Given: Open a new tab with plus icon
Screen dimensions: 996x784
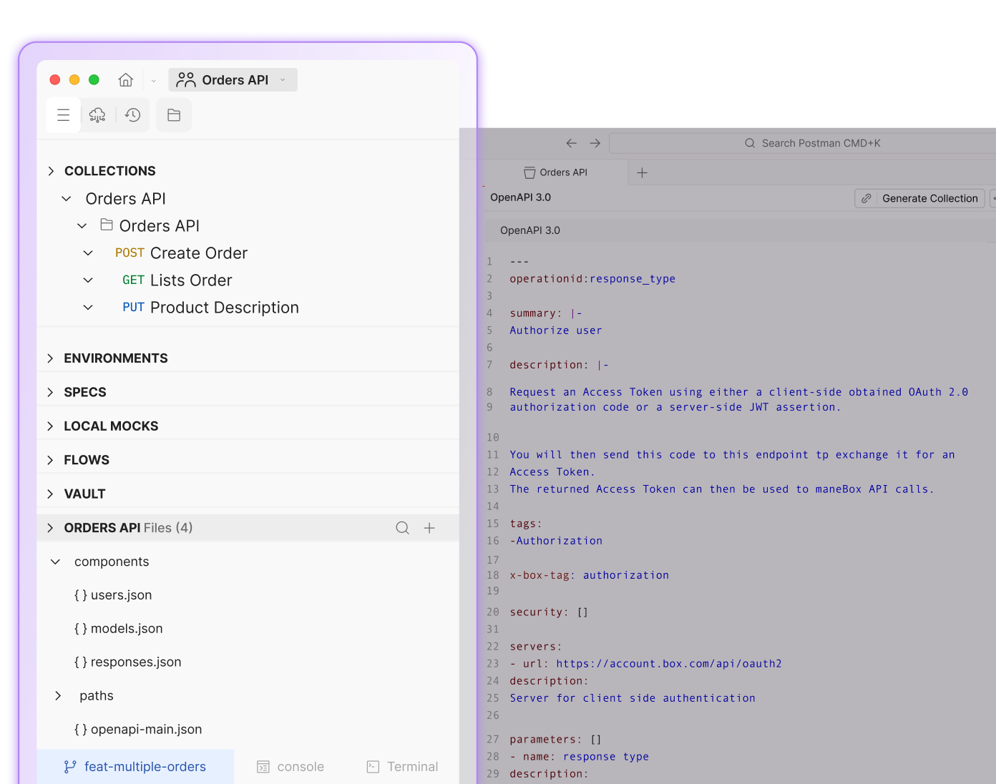Looking at the screenshot, I should click(642, 172).
